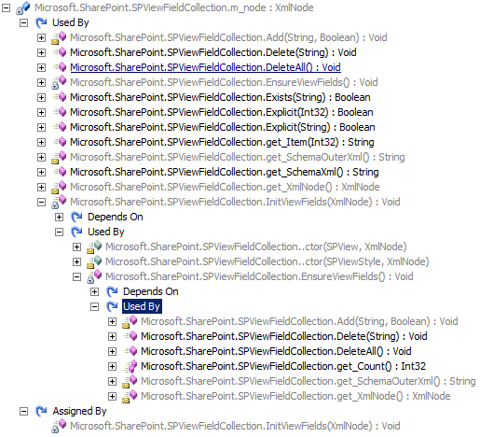480x437 pixels.
Task: Click the method icon of top Delete(String)
Action: click(x=60, y=52)
